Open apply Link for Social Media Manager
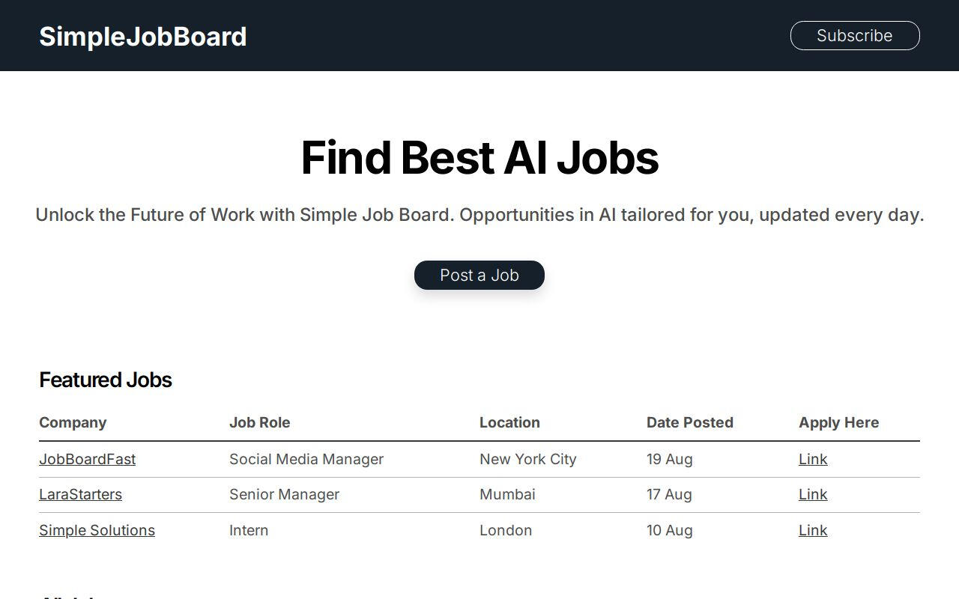 (x=813, y=459)
